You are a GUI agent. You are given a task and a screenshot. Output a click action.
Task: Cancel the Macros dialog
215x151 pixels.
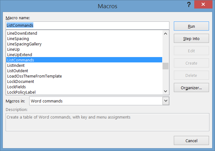pos(191,141)
